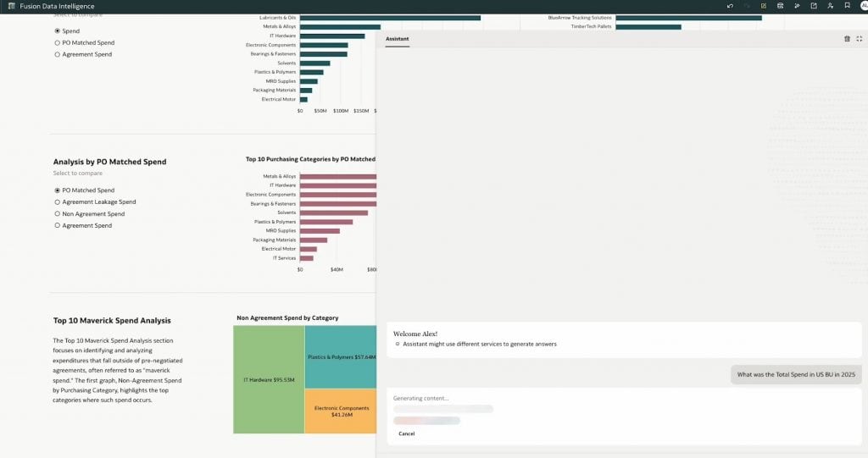
Task: Click the Top 10 Purchasing Categories chart title
Action: 310,159
